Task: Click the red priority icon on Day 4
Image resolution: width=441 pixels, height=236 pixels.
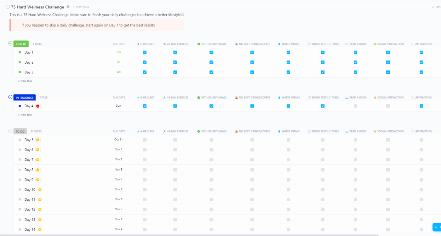Action: (x=38, y=106)
